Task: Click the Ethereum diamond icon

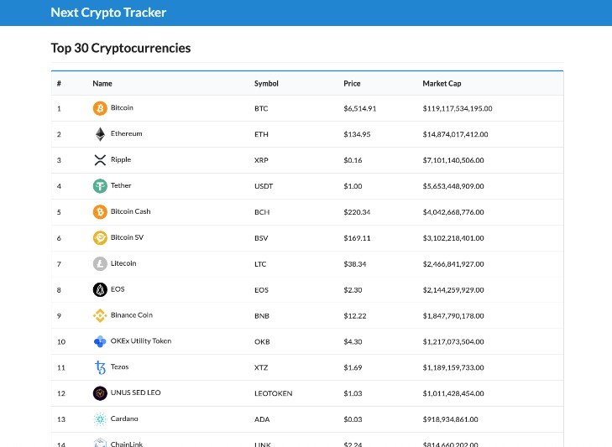Action: click(100, 134)
